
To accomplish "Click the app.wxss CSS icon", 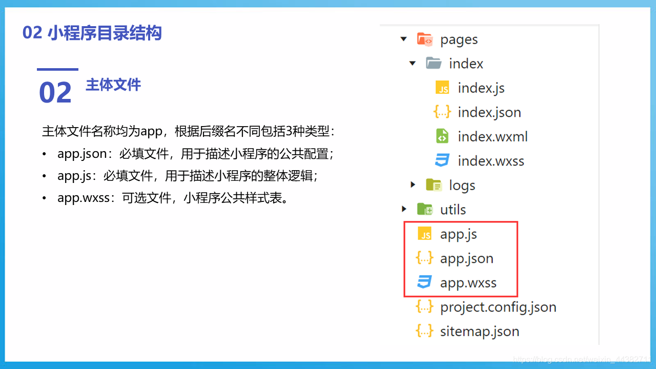I will click(424, 282).
